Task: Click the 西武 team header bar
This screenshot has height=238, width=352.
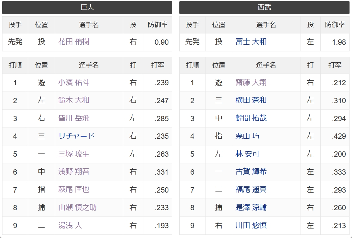Action: click(264, 7)
